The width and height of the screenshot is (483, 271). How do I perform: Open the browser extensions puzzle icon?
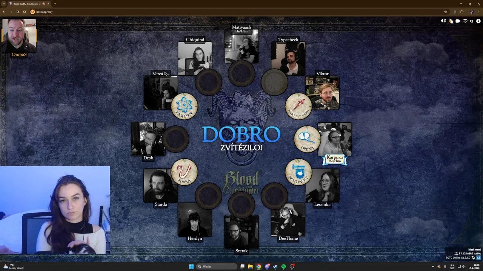pyautogui.click(x=462, y=12)
